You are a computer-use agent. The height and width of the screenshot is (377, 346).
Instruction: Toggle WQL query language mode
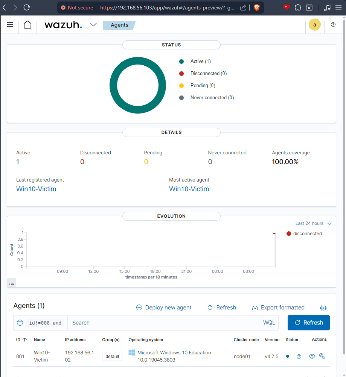(269, 323)
